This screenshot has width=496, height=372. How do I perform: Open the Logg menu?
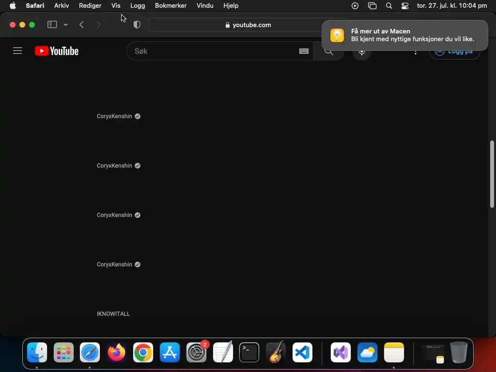click(x=138, y=5)
